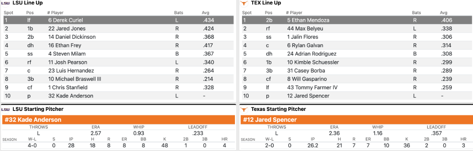This screenshot has height=151, width=473.
Task: Select Ethan Mendoza row in TEX lineup
Action: pyautogui.click(x=356, y=20)
